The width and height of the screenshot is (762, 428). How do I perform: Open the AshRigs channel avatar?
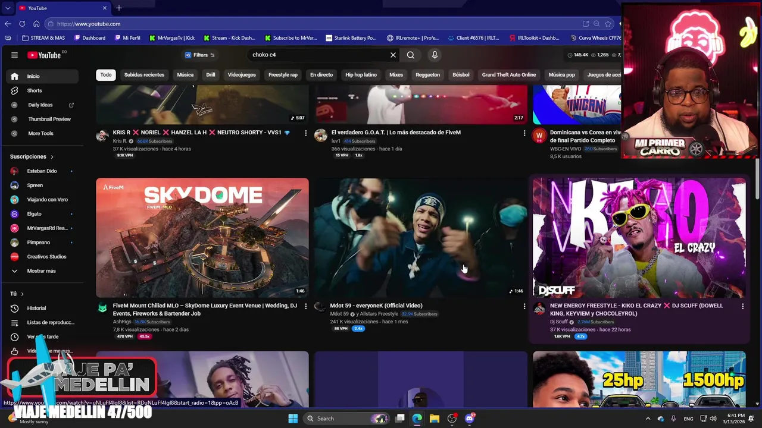click(x=102, y=308)
